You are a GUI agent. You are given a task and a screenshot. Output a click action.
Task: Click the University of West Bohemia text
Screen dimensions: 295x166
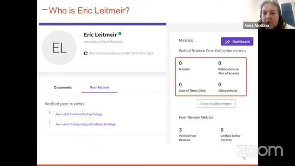[103, 41]
